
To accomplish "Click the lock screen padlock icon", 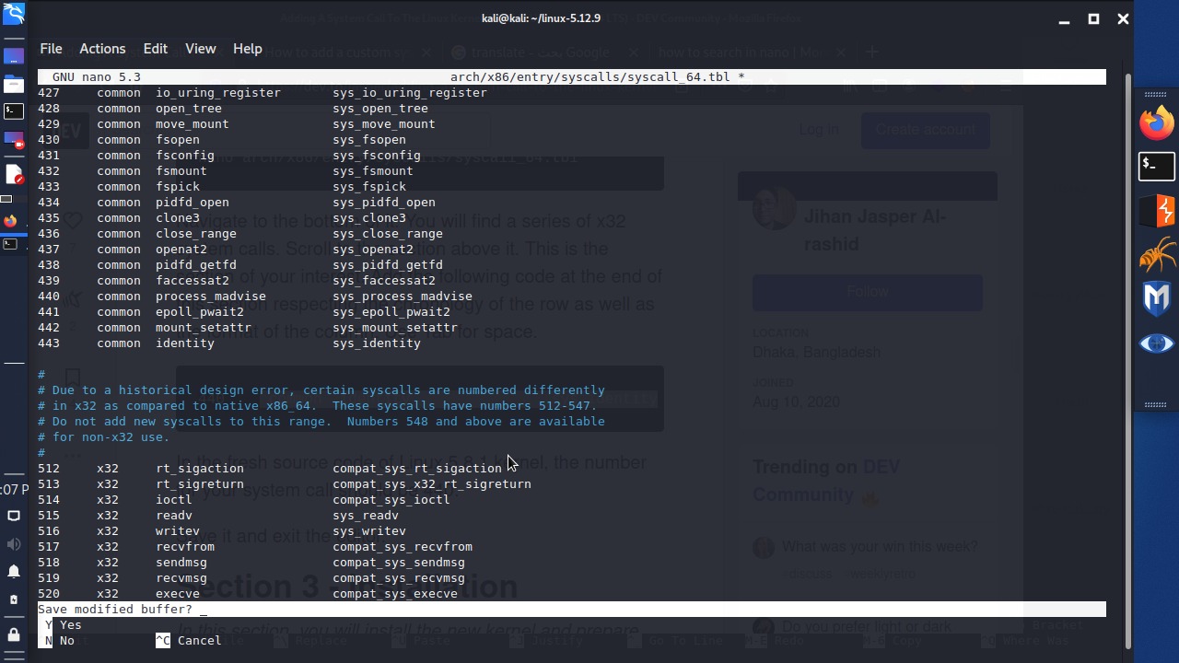I will pyautogui.click(x=13, y=634).
